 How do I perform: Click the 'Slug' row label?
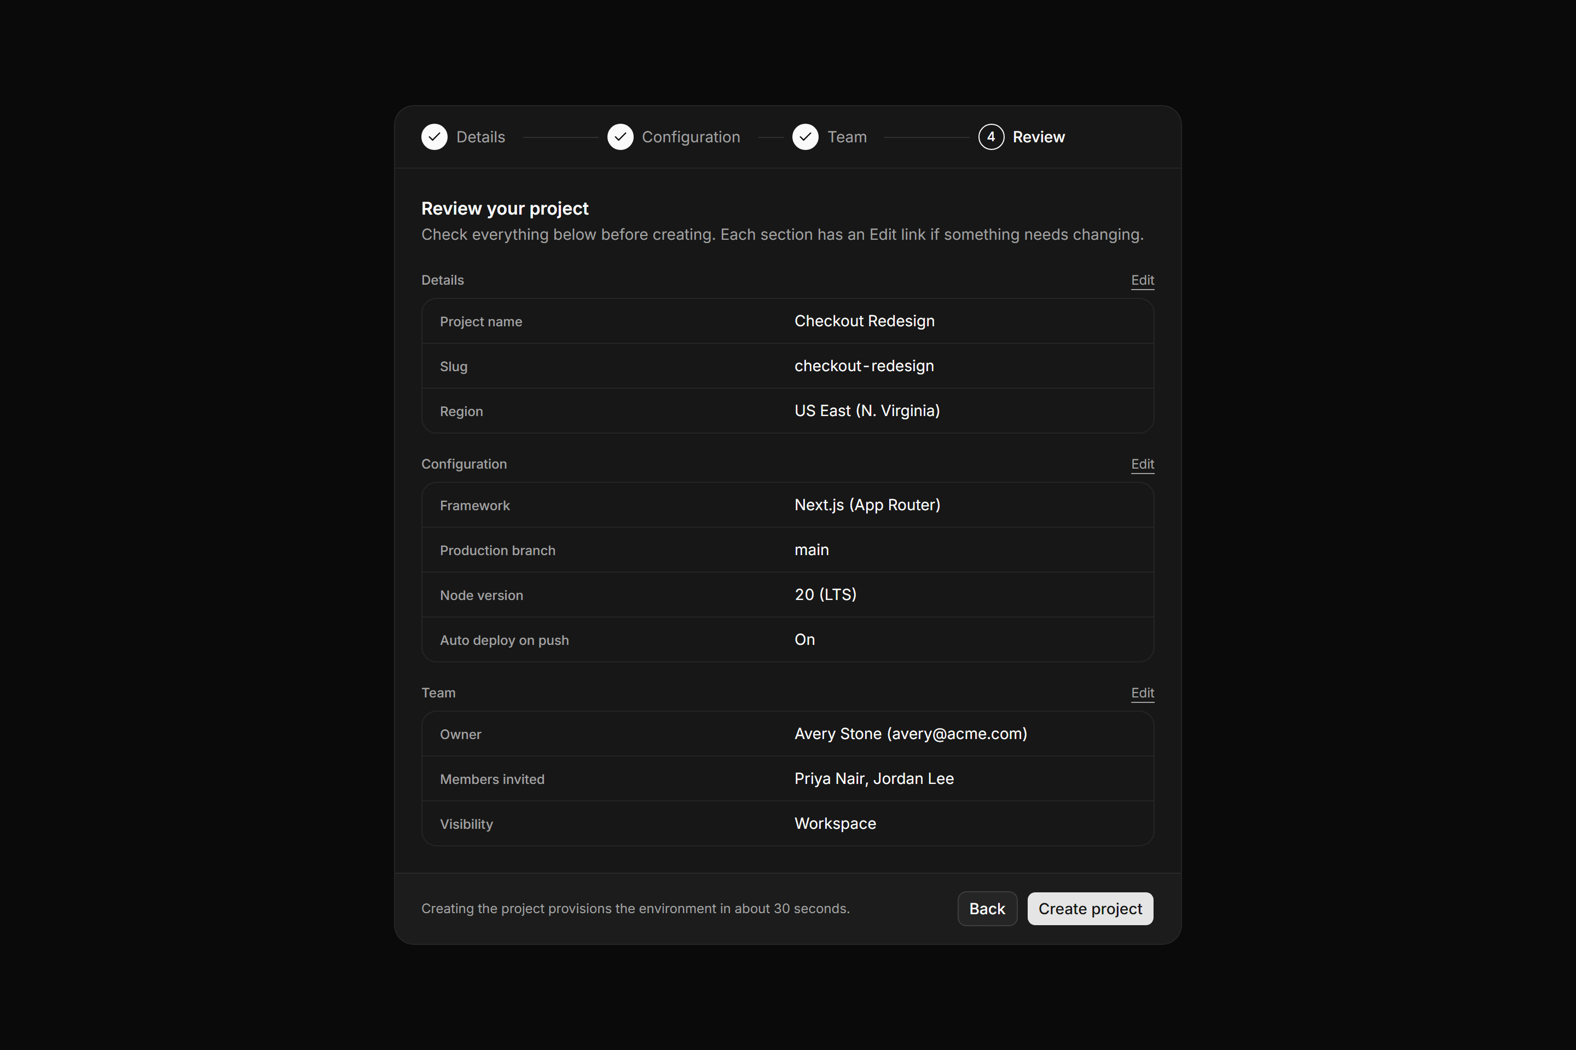click(x=453, y=367)
